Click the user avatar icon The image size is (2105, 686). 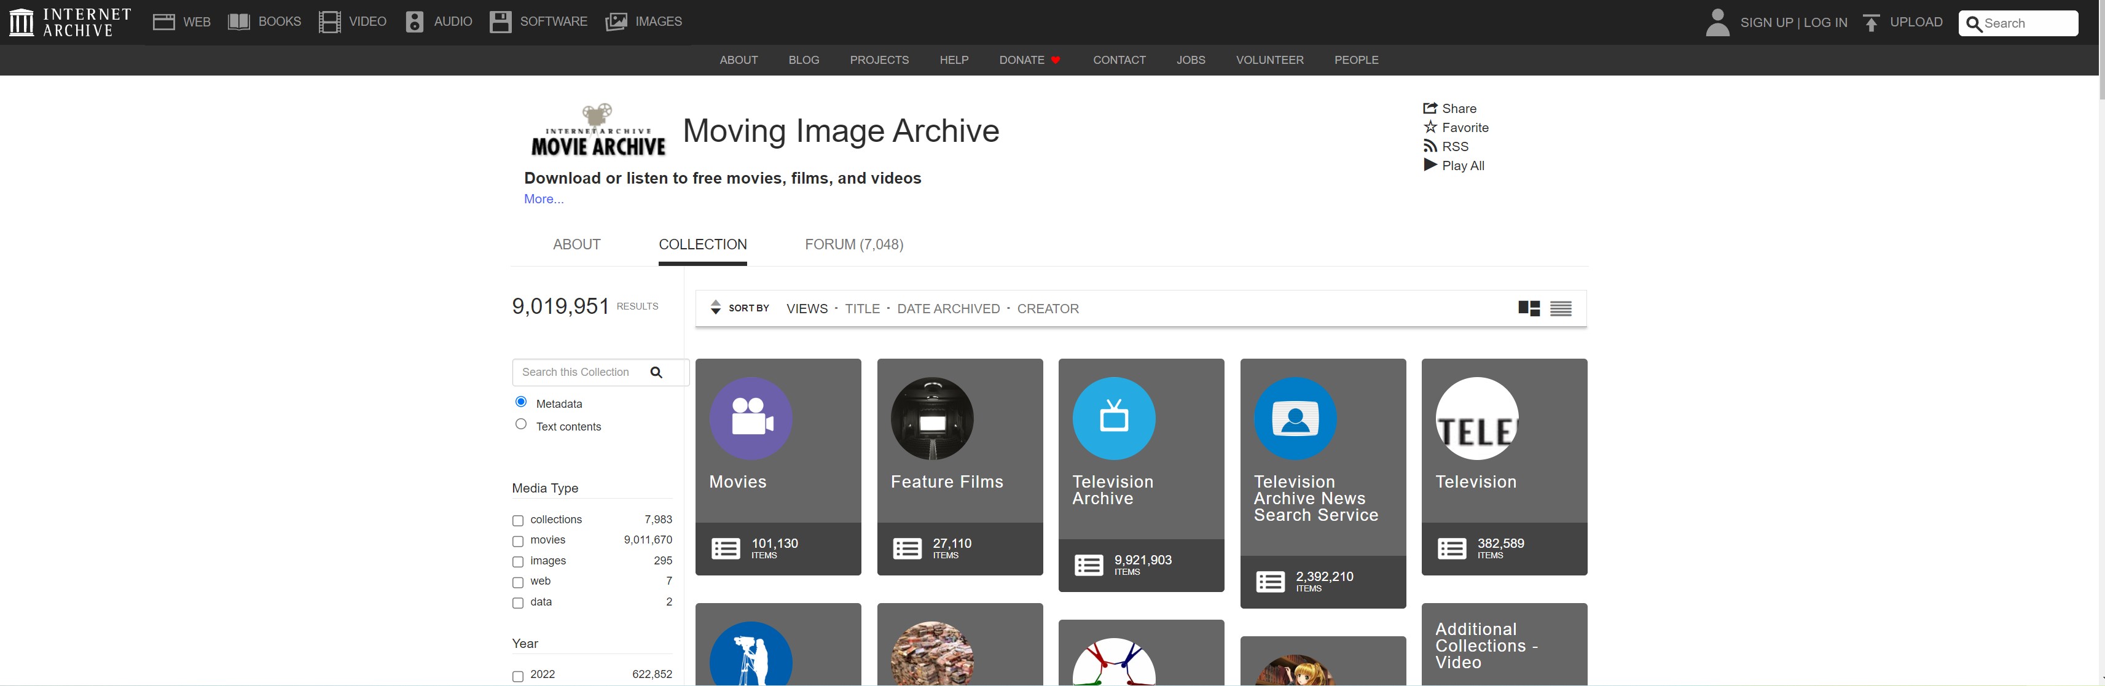coord(1718,23)
